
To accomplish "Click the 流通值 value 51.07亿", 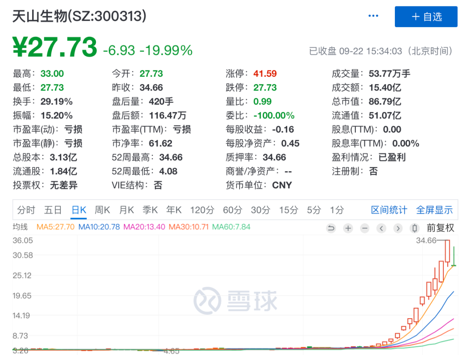I will 385,115.
